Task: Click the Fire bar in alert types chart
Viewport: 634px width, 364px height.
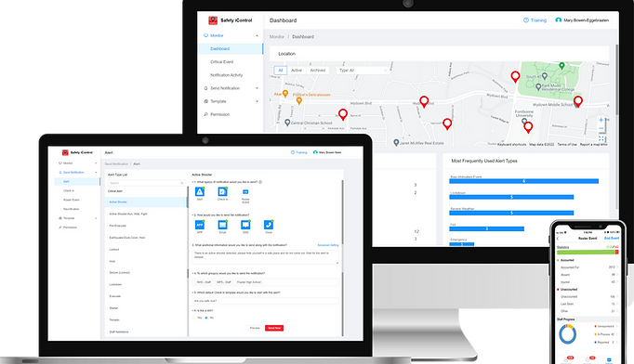Action: pos(487,229)
